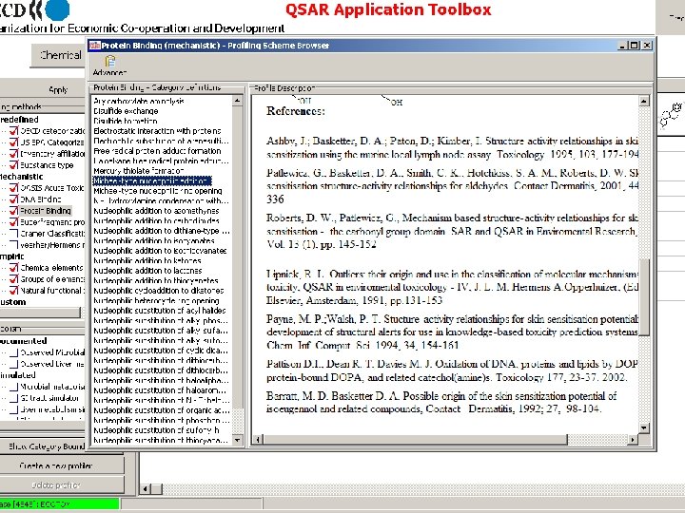
Task: Click profile description horizontal scroll right arrow
Action: point(633,439)
